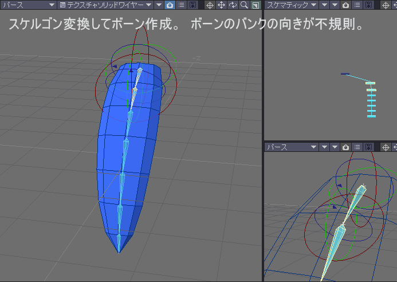Click the center crosshair icon in the スケマティック viewport

(386, 5)
